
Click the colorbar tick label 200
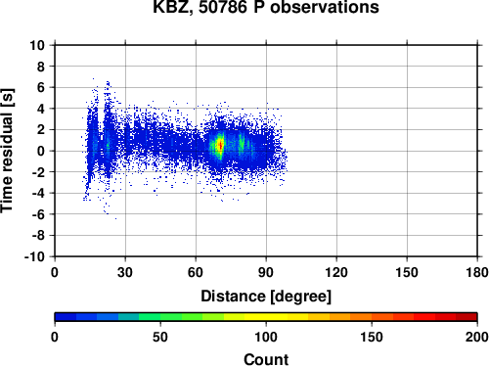coord(477,337)
